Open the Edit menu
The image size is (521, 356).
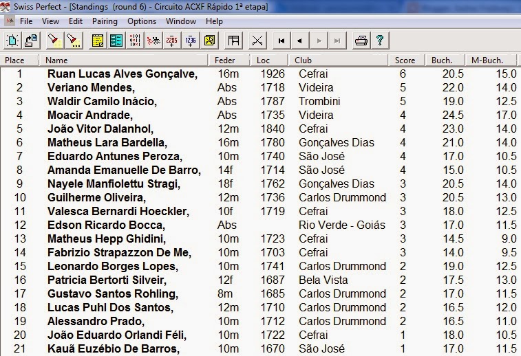point(76,21)
